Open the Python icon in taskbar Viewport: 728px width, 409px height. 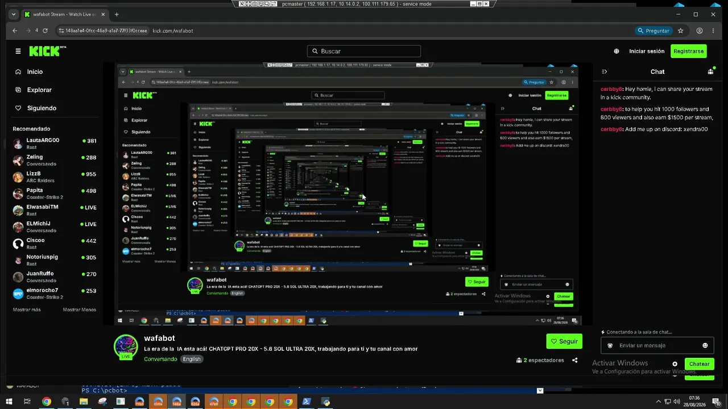(326, 402)
